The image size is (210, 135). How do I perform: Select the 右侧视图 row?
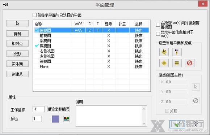[92, 51]
